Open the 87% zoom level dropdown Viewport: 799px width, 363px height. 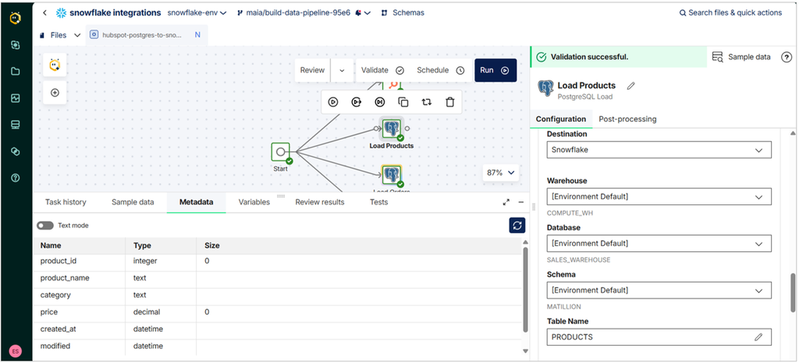click(x=501, y=173)
